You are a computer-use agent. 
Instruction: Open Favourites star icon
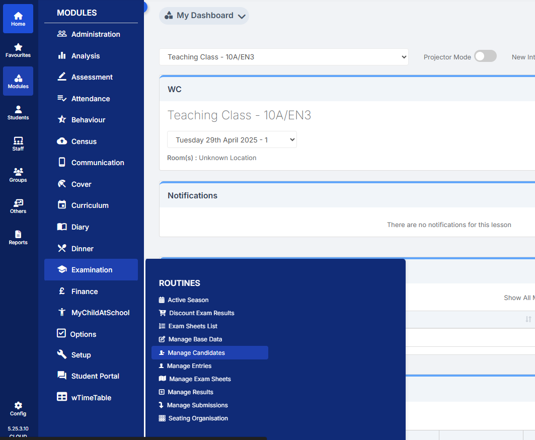point(18,50)
